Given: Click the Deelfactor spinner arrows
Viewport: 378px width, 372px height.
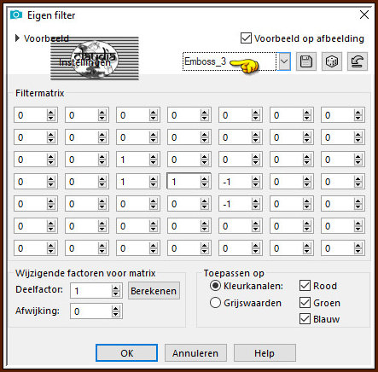Looking at the screenshot, I should click(x=115, y=291).
